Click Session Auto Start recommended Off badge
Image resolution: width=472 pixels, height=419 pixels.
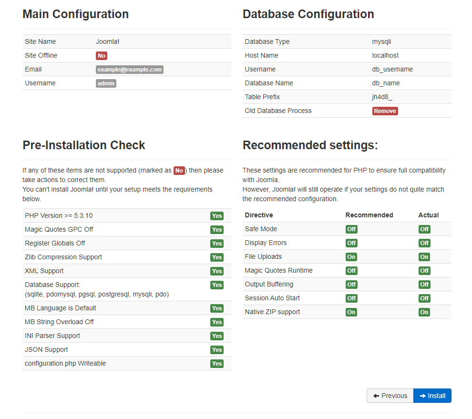pos(351,298)
